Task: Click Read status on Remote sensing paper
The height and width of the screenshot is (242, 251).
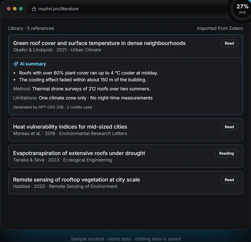Action: [229, 180]
